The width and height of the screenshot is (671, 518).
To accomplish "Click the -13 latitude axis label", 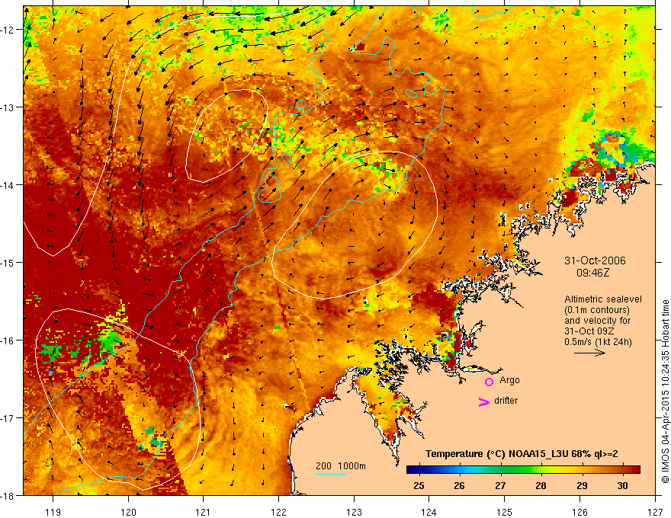I will tap(7, 107).
